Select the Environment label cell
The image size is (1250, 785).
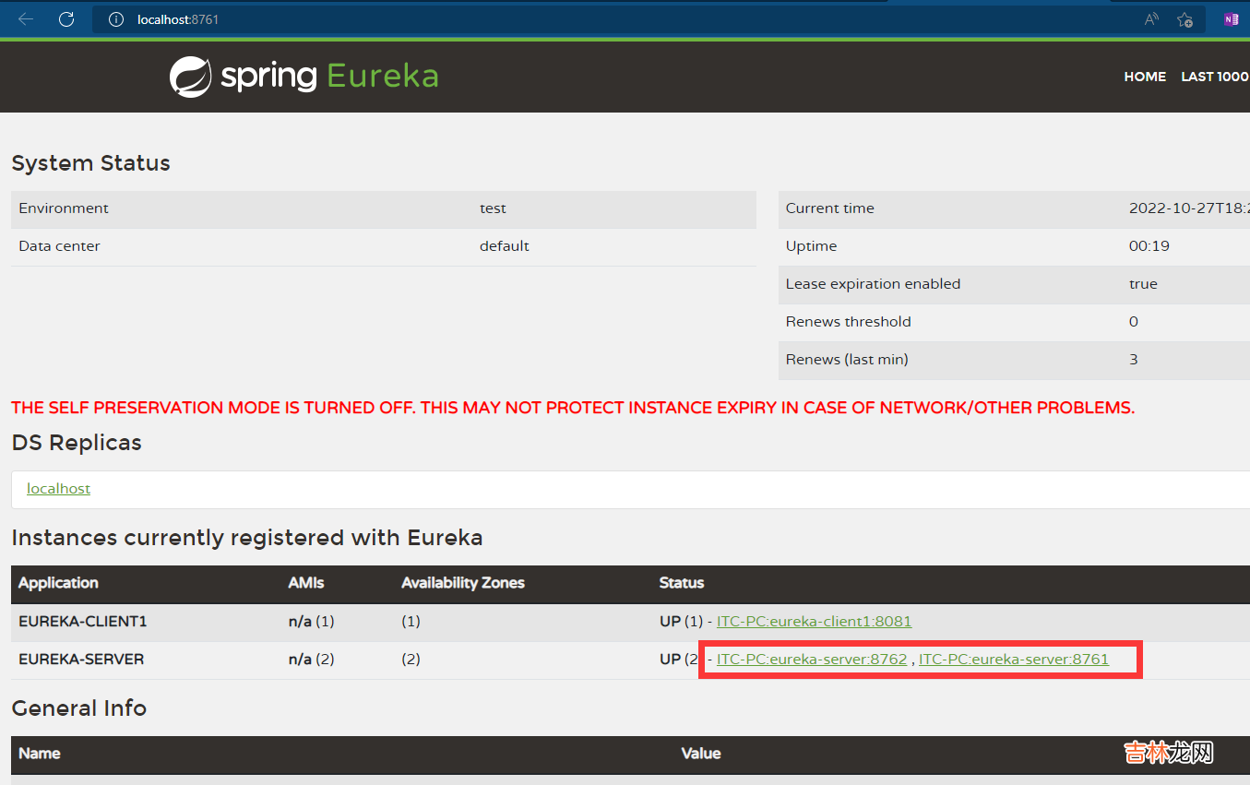point(63,208)
